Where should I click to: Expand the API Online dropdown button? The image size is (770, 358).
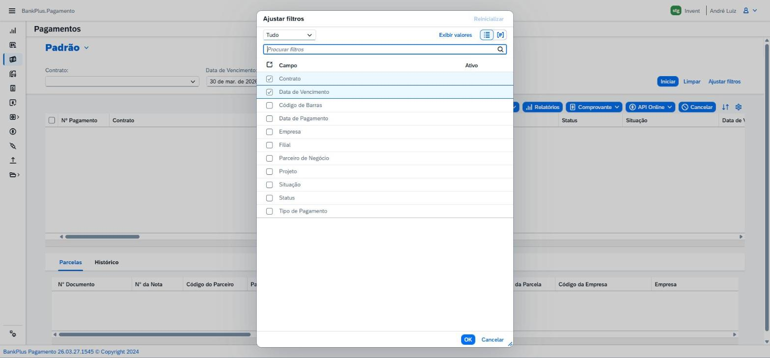coord(651,107)
